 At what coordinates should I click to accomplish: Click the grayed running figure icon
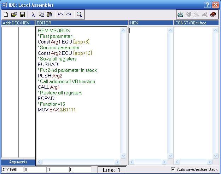pos(188,14)
